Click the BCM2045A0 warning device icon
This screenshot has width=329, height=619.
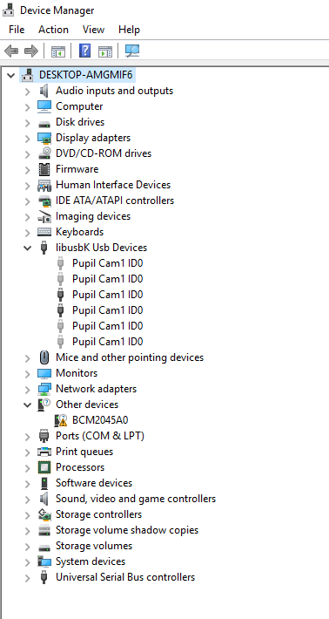[61, 420]
